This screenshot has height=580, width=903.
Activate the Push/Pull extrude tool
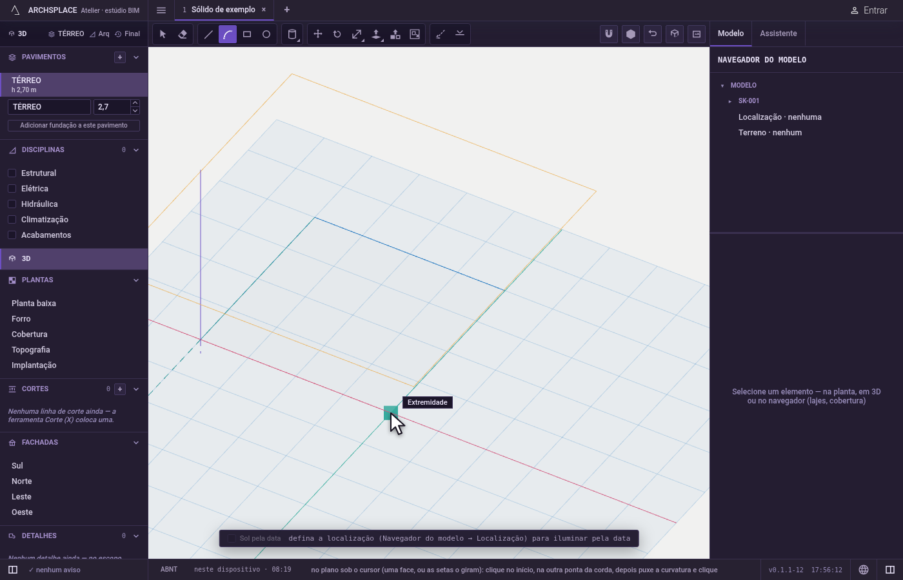point(376,34)
